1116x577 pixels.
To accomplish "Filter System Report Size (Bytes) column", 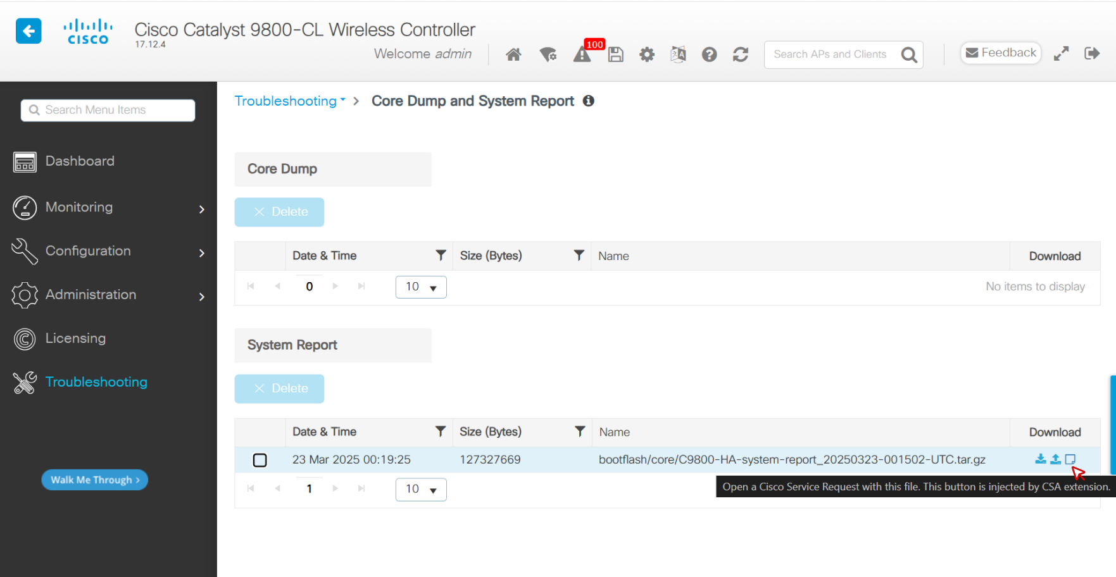I will coord(579,431).
